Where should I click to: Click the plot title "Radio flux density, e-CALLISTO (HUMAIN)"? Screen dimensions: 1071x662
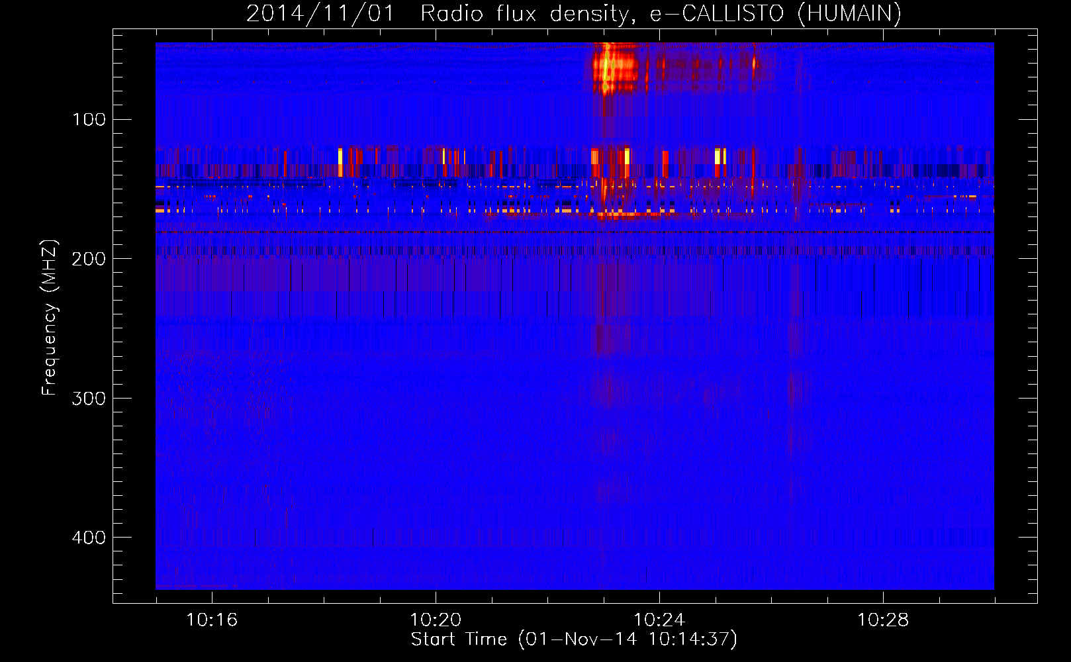pyautogui.click(x=661, y=14)
